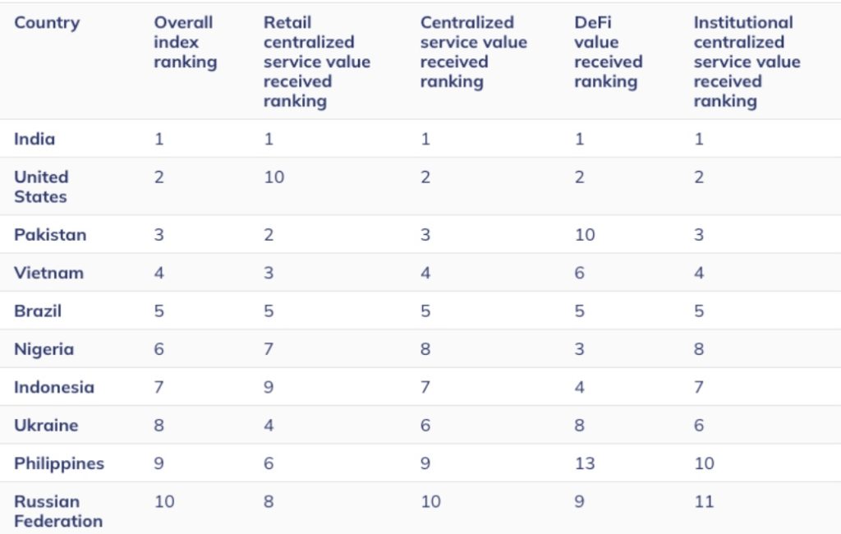Select the Pakistan row label
This screenshot has height=534, width=841.
tap(50, 234)
